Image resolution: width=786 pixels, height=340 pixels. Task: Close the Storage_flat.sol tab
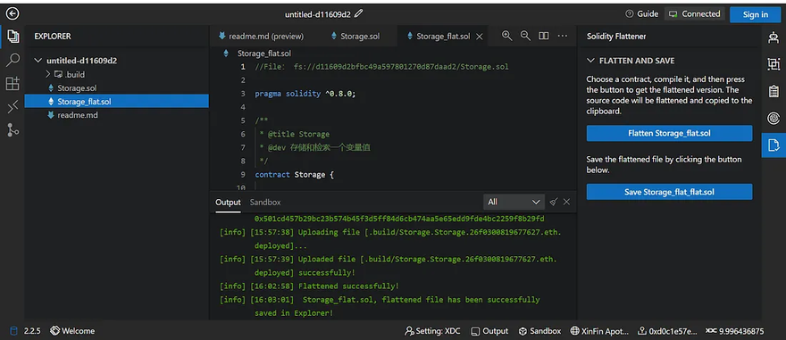point(480,37)
